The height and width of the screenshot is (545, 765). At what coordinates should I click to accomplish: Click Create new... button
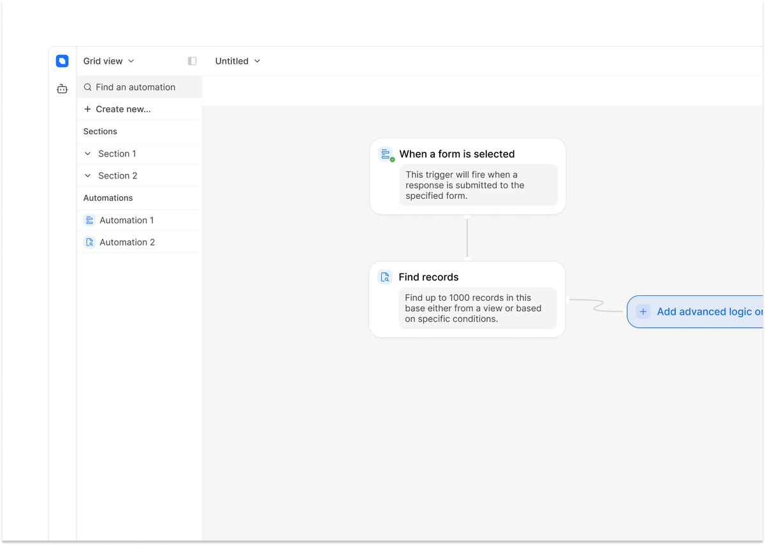[x=140, y=109]
